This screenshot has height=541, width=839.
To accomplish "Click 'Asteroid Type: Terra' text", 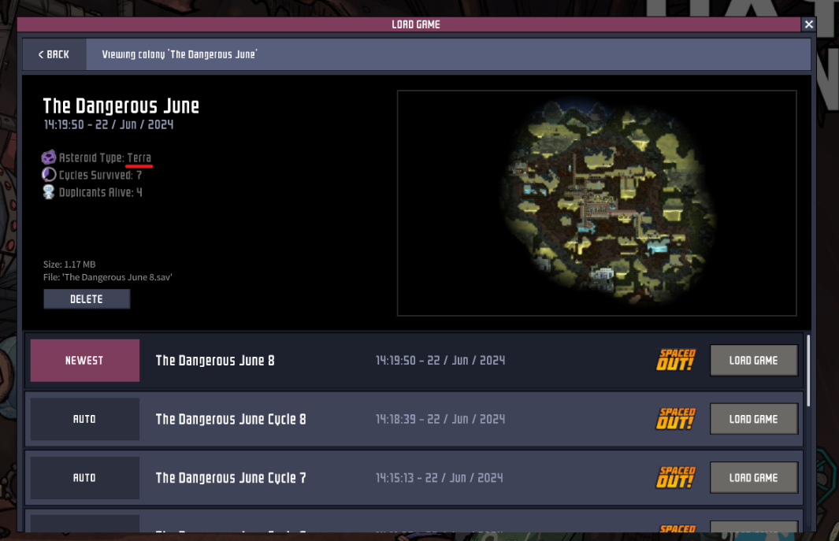I will [x=105, y=157].
